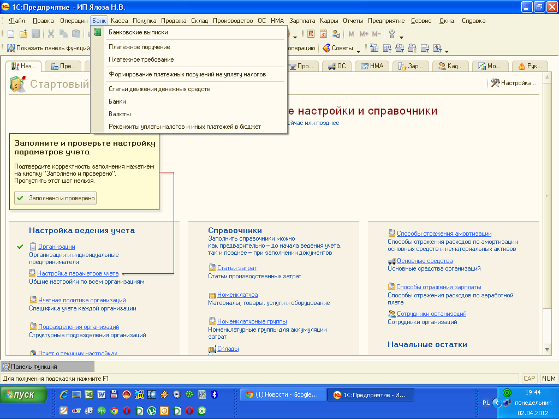Click the Настройка... button
Image resolution: width=559 pixels, height=419 pixels.
click(513, 83)
